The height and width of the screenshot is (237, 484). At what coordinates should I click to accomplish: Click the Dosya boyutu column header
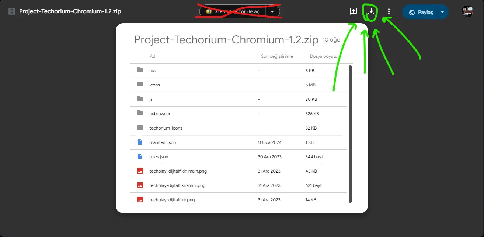coord(324,56)
